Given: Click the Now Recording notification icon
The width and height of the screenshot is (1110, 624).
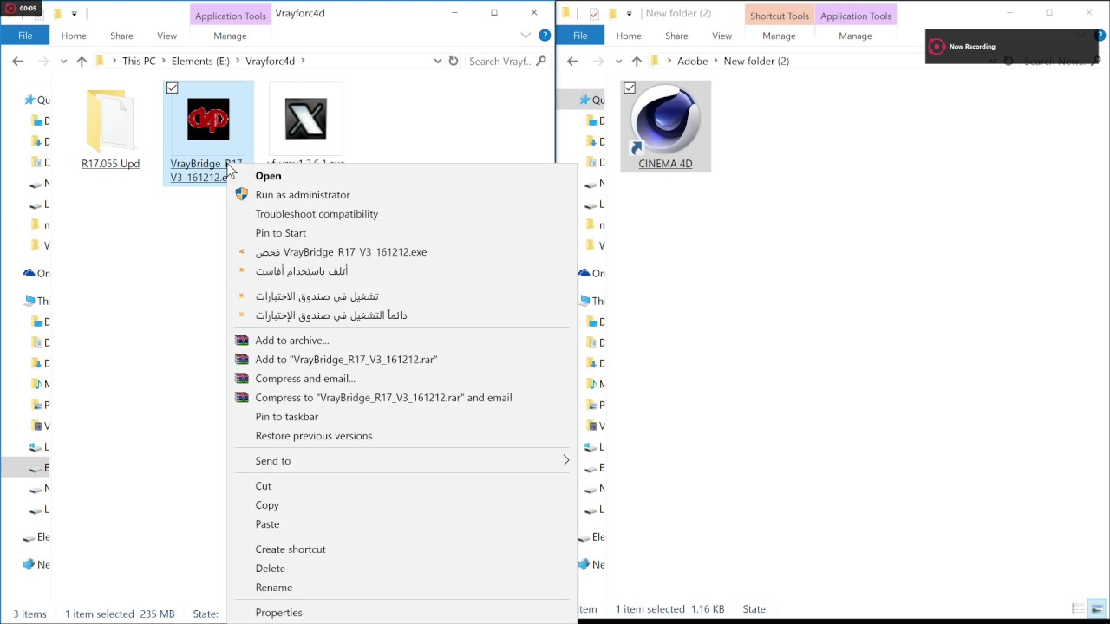Looking at the screenshot, I should tap(936, 47).
